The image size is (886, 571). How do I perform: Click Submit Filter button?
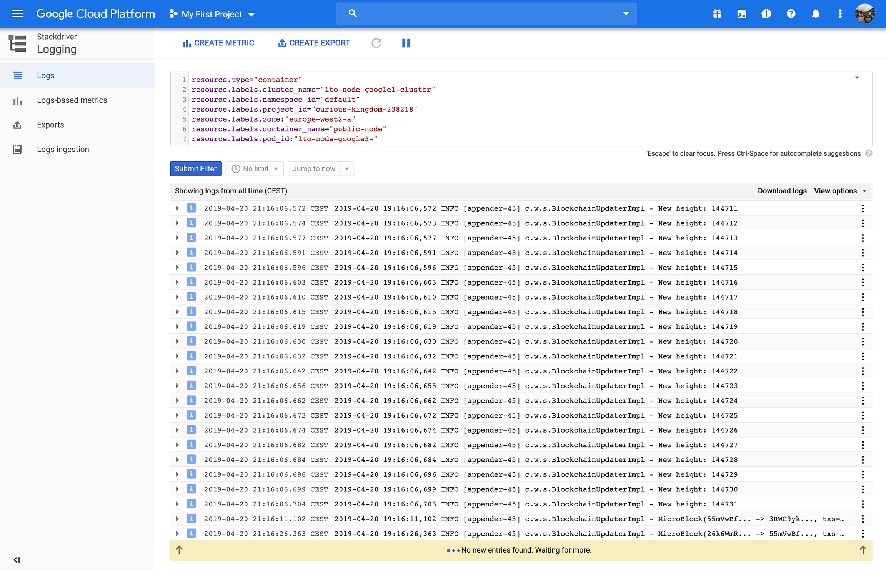click(196, 169)
